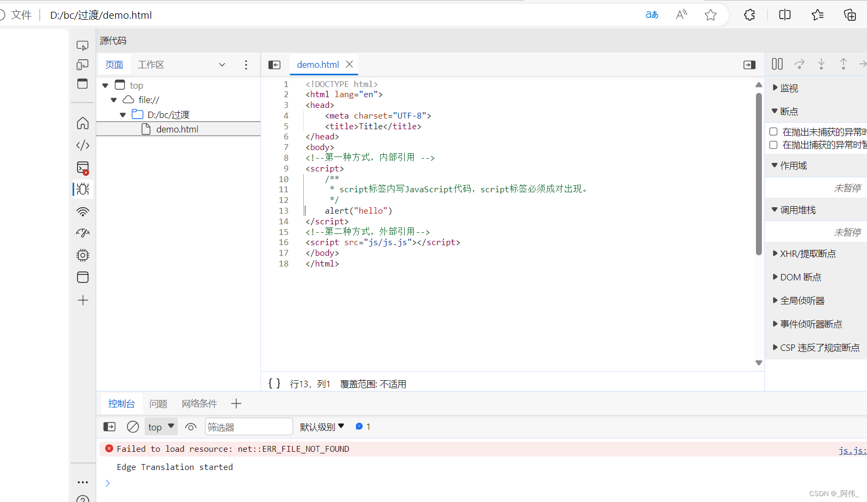This screenshot has height=502, width=867.
Task: Expand the 事件侦听器断点 section
Action: (807, 324)
